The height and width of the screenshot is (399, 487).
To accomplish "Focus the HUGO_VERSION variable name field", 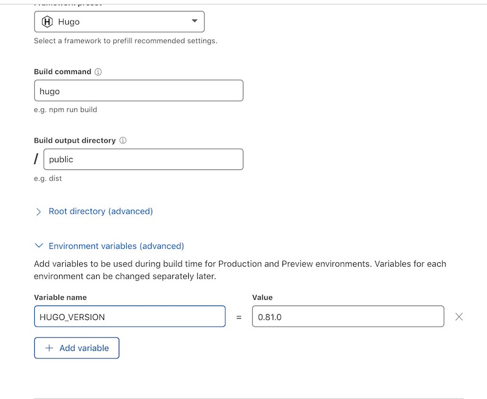I will point(130,316).
